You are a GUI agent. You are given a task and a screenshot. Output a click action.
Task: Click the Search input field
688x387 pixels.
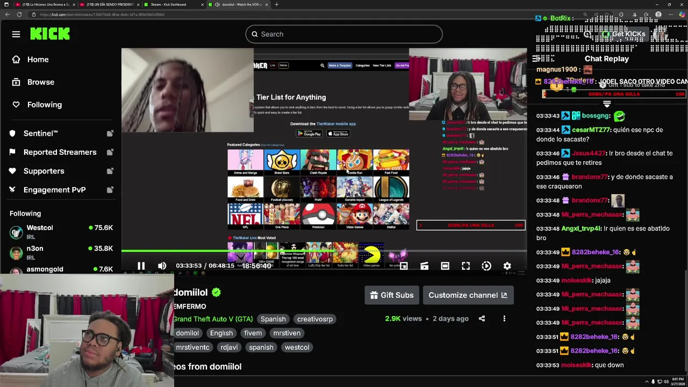pos(344,34)
